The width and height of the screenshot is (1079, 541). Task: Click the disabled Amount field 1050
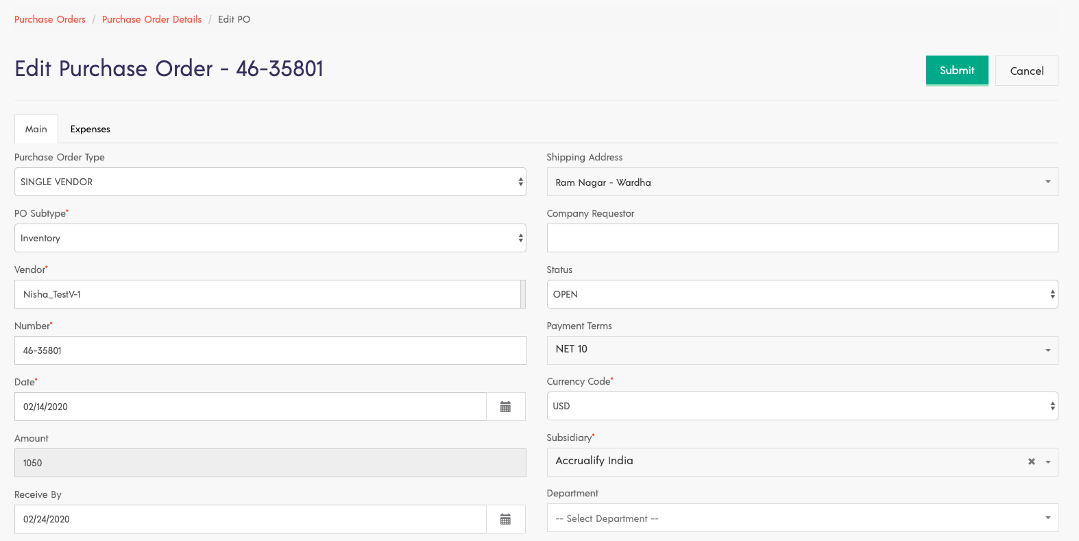click(270, 463)
